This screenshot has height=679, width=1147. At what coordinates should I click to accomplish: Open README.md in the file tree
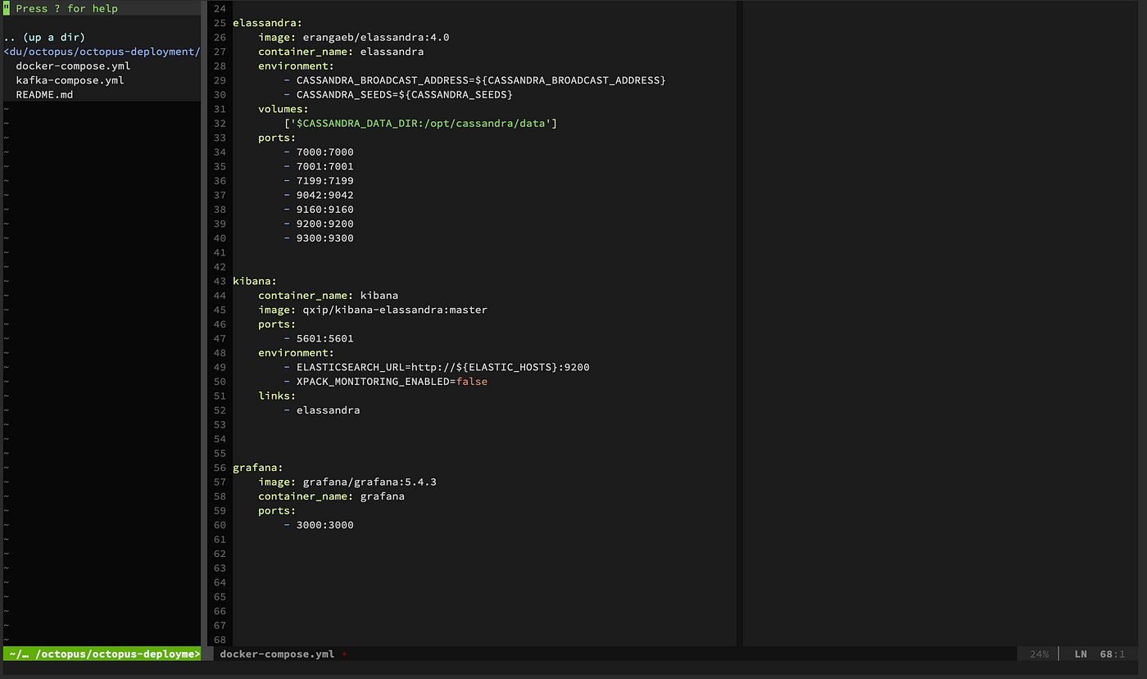(44, 95)
